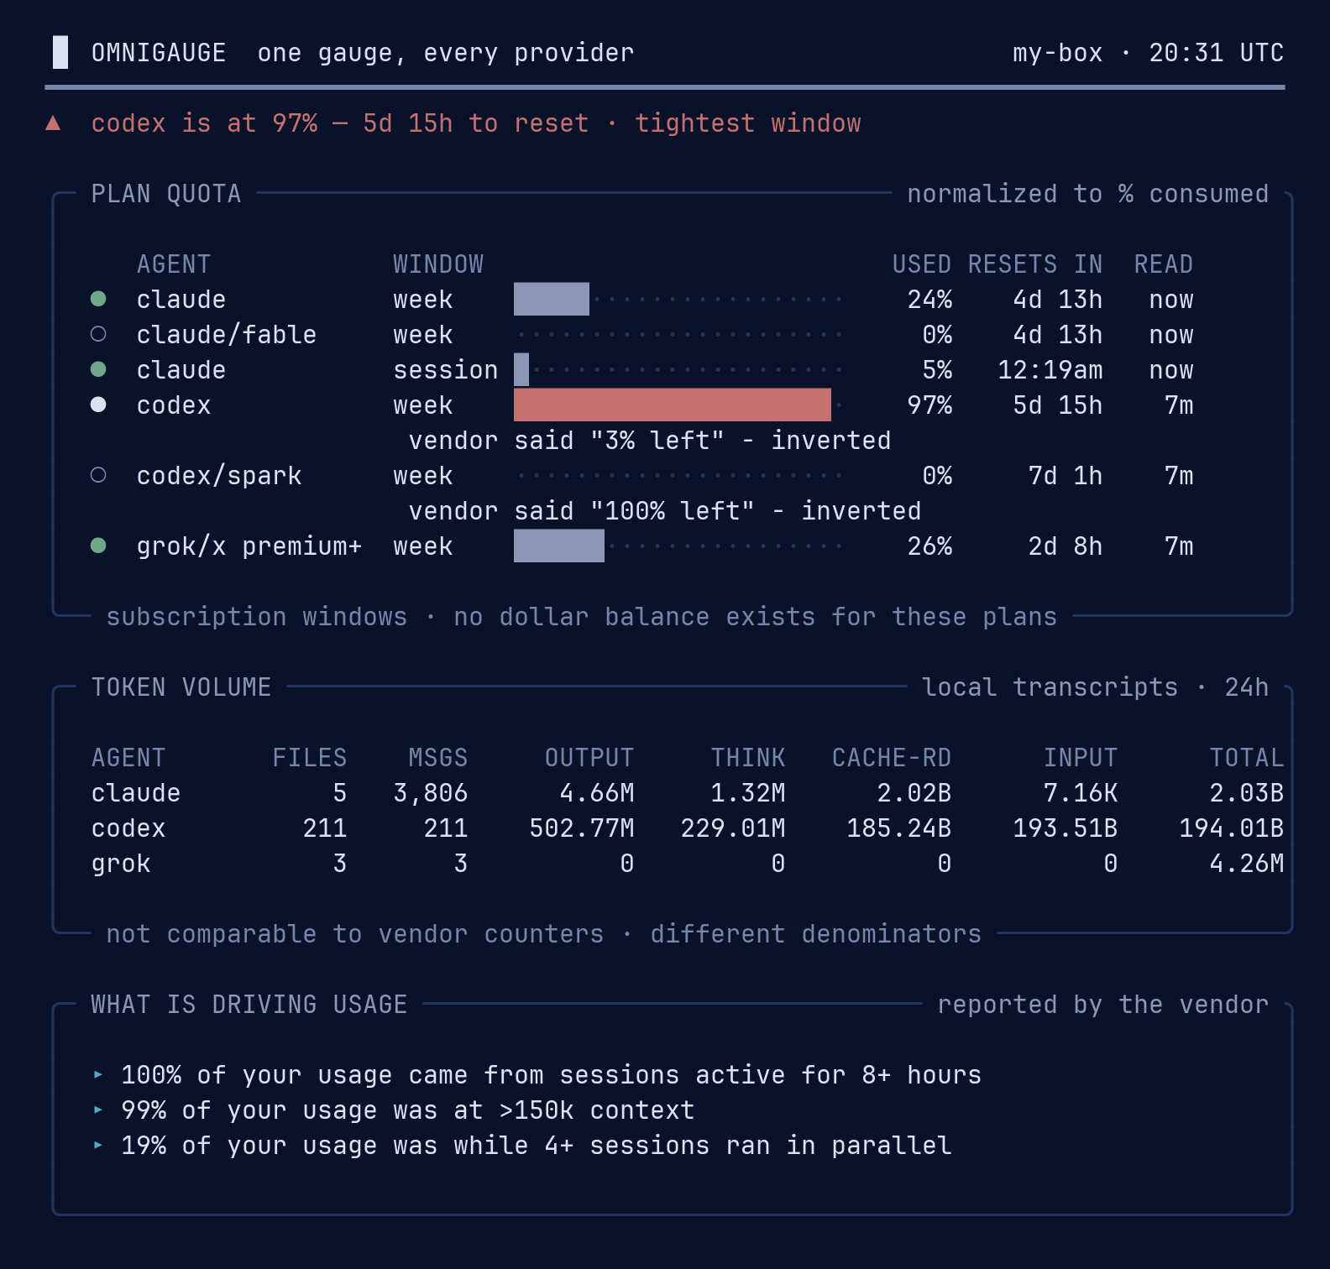Click 'vendor said "3% left" - inverted' note
The height and width of the screenshot is (1269, 1330).
click(650, 441)
